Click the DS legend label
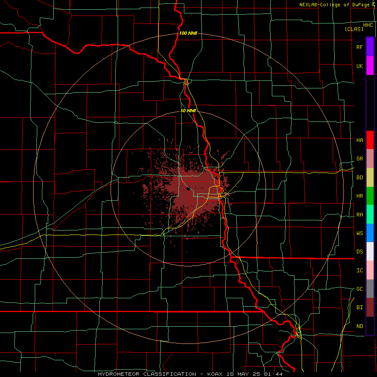The image size is (377, 377). [x=359, y=252]
